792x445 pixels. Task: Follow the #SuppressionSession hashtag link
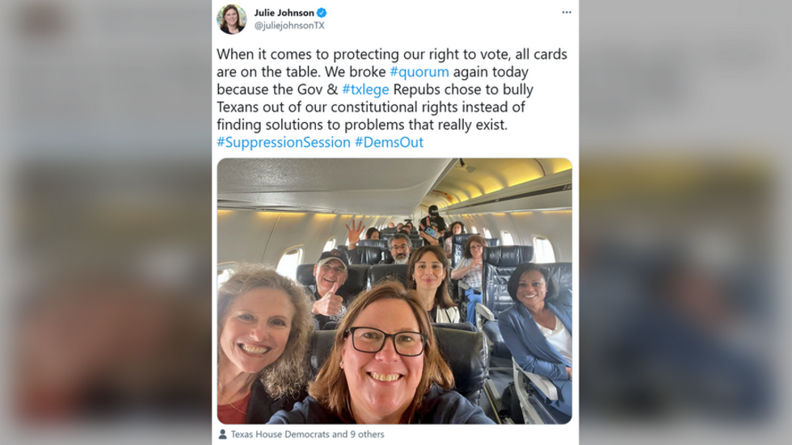(x=284, y=142)
